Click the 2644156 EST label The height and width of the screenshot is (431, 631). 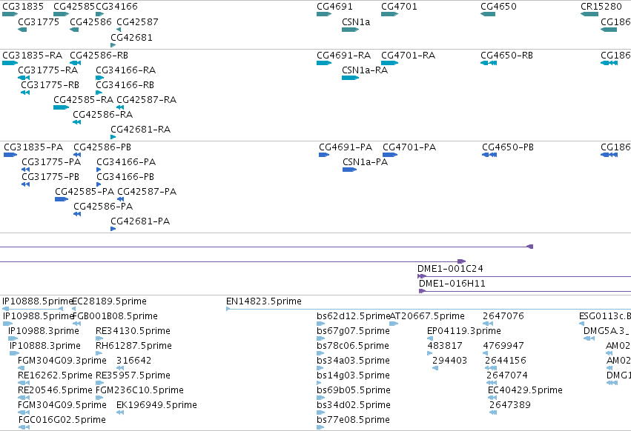(506, 361)
